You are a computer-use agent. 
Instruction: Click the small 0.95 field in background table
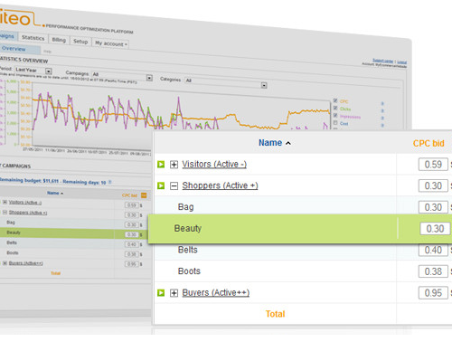(x=131, y=264)
